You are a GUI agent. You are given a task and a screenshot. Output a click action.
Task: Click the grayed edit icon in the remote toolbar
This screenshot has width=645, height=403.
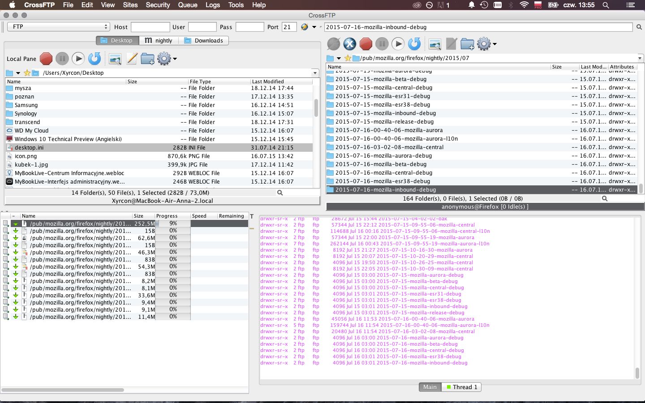[x=451, y=44]
